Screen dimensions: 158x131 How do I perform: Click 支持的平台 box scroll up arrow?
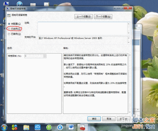pos(129,38)
